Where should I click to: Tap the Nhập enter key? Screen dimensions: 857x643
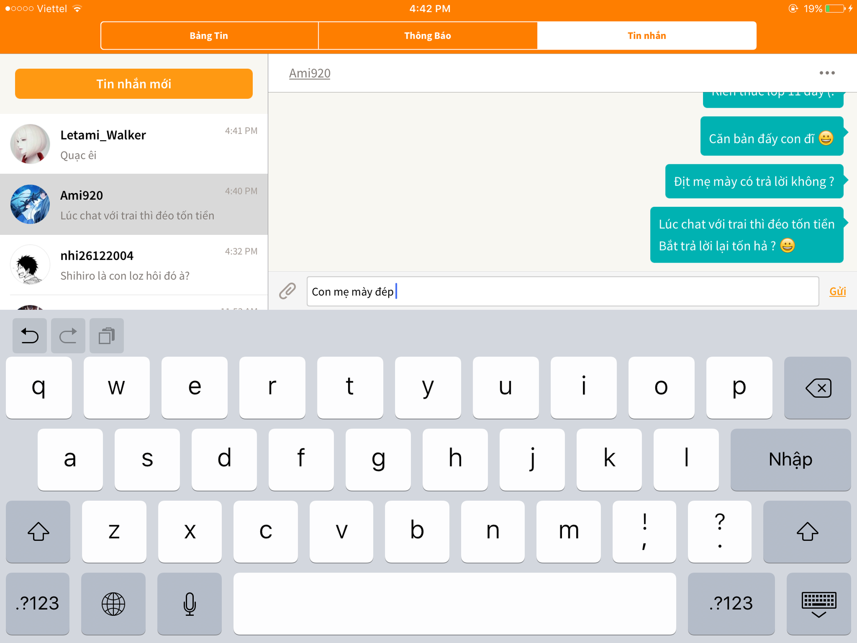(790, 459)
